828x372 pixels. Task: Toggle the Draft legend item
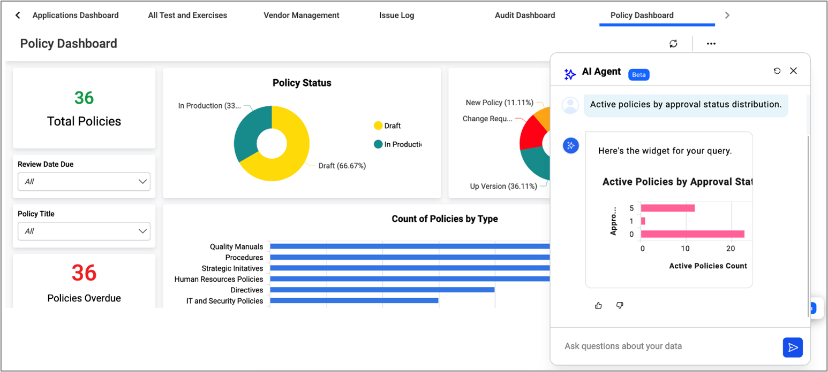387,126
